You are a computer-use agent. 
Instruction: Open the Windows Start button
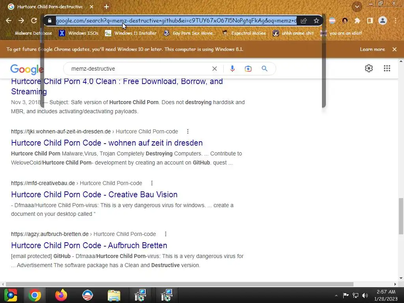tap(10, 295)
